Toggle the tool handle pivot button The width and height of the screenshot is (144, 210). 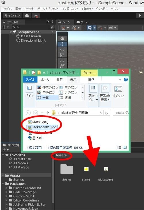[64, 28]
